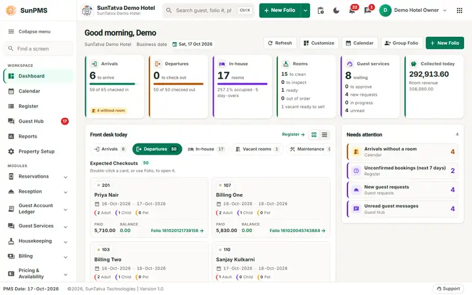The height and width of the screenshot is (295, 472).
Task: Open Dashboard in sidebar
Action: (38, 76)
